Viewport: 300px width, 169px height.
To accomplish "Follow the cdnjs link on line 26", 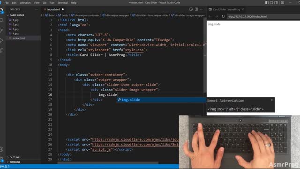I will click(x=135, y=145).
